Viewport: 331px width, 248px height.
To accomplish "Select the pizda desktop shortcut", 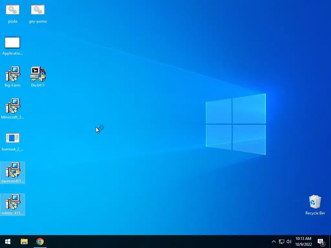I will pos(13,14).
